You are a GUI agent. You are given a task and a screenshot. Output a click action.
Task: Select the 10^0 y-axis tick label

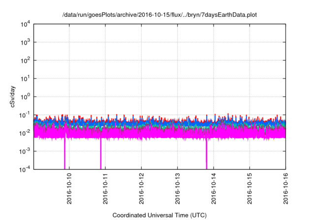[26, 97]
